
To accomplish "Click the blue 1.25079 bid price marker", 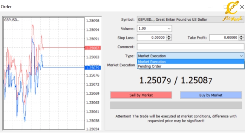I will (x=92, y=68).
